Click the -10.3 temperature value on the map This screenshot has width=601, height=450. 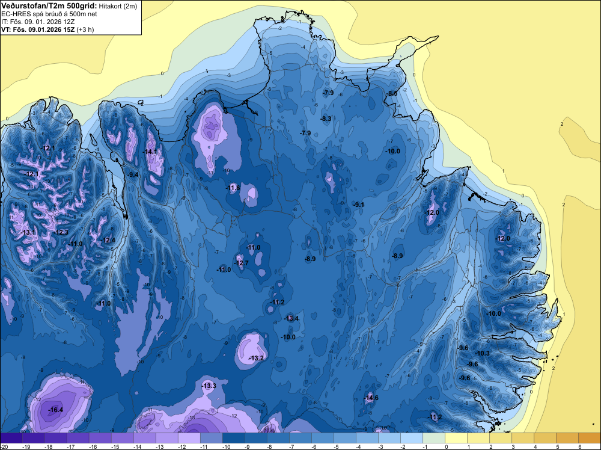[483, 353]
